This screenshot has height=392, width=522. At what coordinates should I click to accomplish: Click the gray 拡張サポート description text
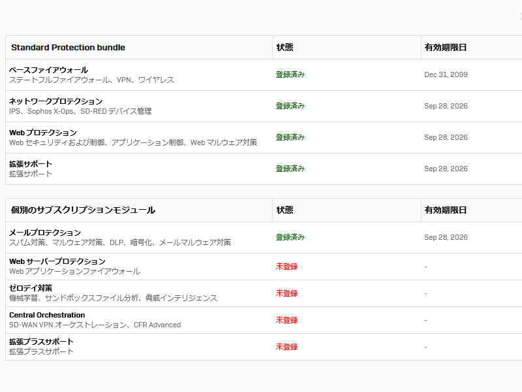coord(31,174)
